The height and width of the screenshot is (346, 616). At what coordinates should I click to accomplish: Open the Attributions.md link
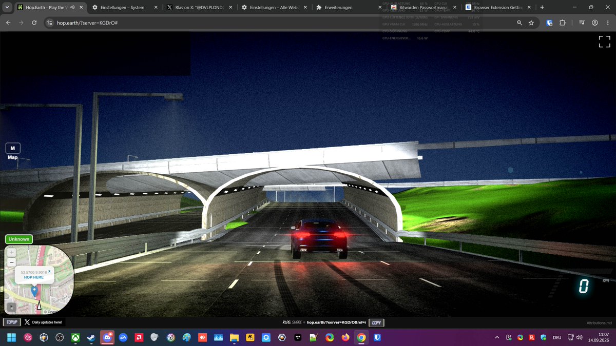(599, 323)
